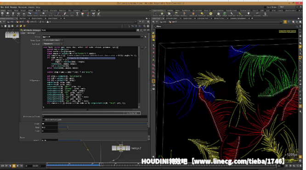Add an Area Light from the shelf
The width and height of the screenshot is (306, 170).
(x=176, y=14)
